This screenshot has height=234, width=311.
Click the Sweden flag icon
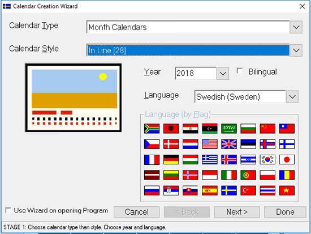(x=229, y=190)
